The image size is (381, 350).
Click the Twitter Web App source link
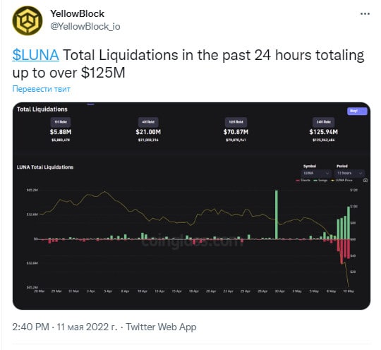coord(161,327)
